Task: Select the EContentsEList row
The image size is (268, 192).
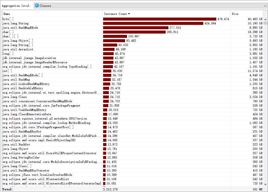Action: point(132,179)
